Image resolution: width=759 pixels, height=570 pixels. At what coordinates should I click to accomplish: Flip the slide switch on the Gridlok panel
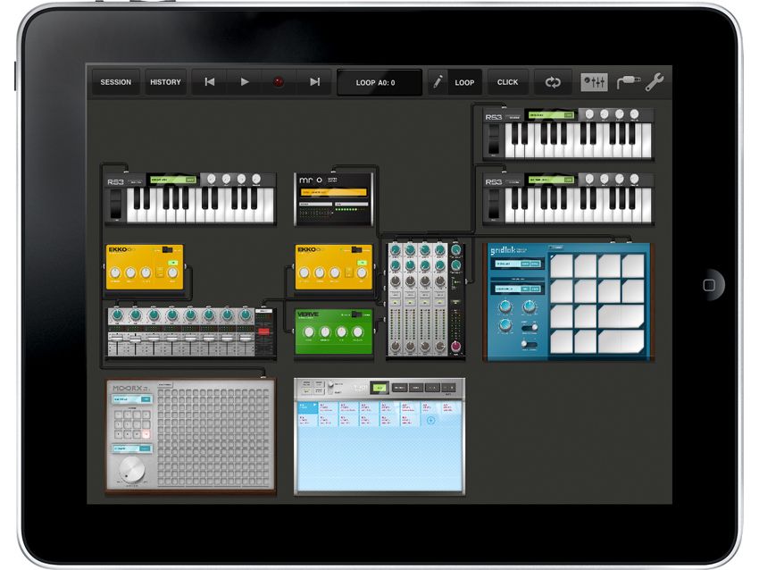click(530, 326)
